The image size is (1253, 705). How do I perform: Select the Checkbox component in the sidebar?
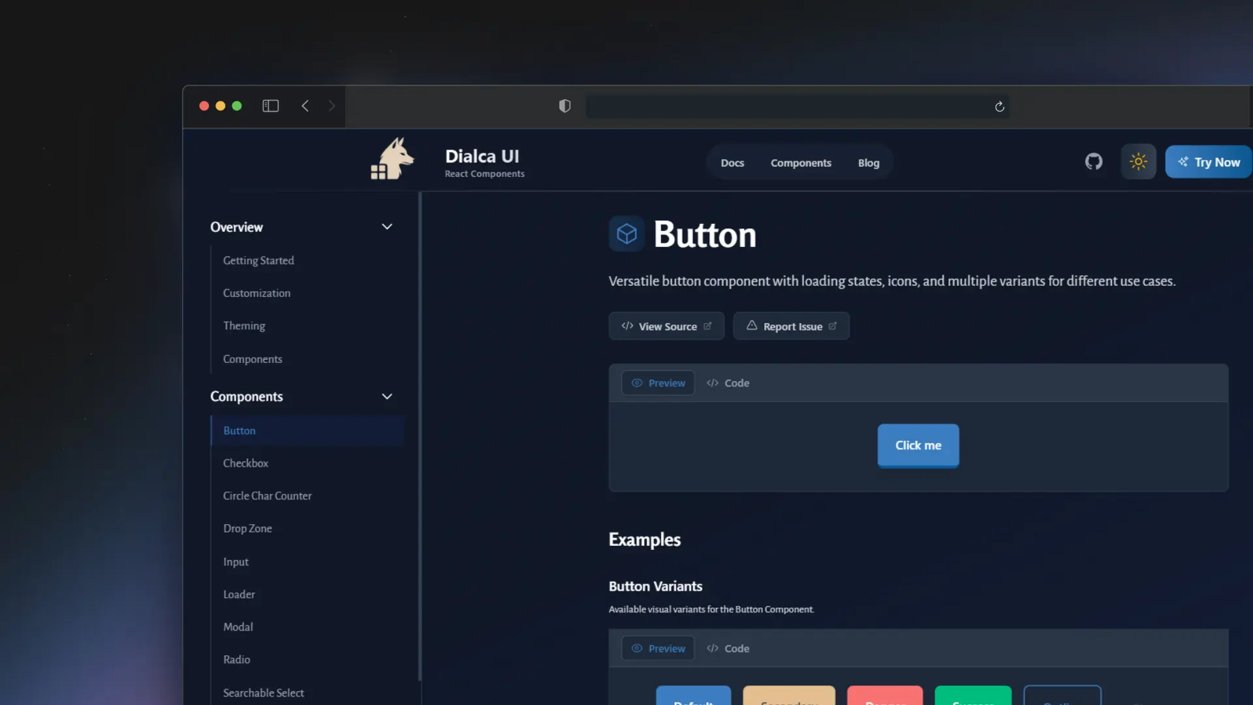(x=245, y=463)
